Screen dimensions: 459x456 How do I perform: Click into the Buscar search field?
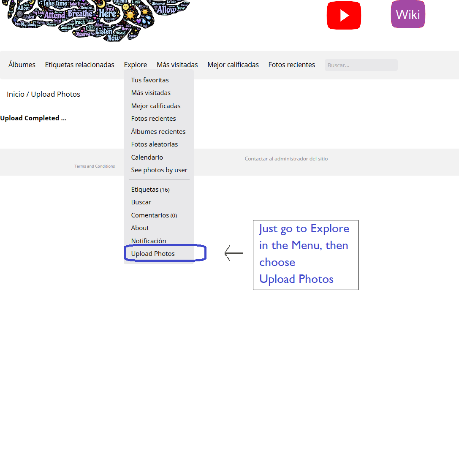point(361,65)
